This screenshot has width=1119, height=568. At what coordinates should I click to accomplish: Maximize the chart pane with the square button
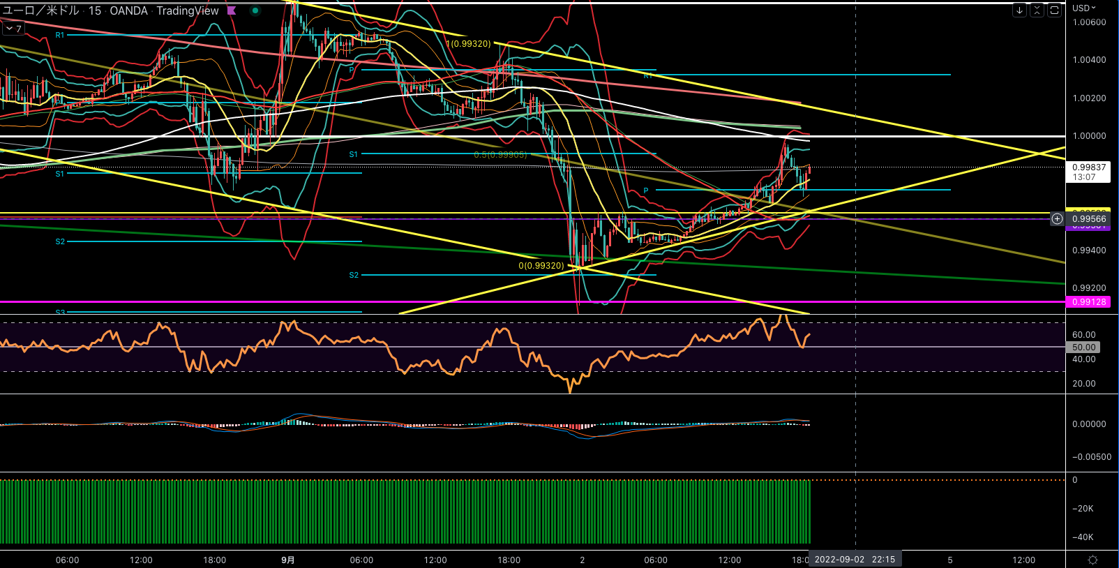coord(1054,10)
